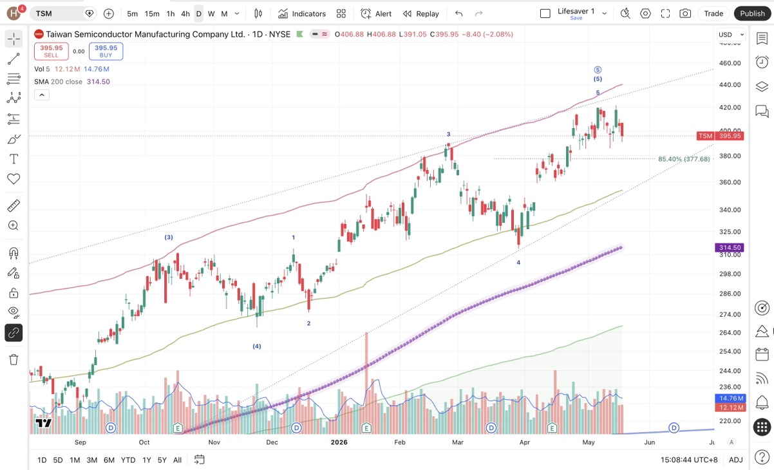Open quick search icon in toolbar
This screenshot has width=774, height=470.
[x=625, y=14]
